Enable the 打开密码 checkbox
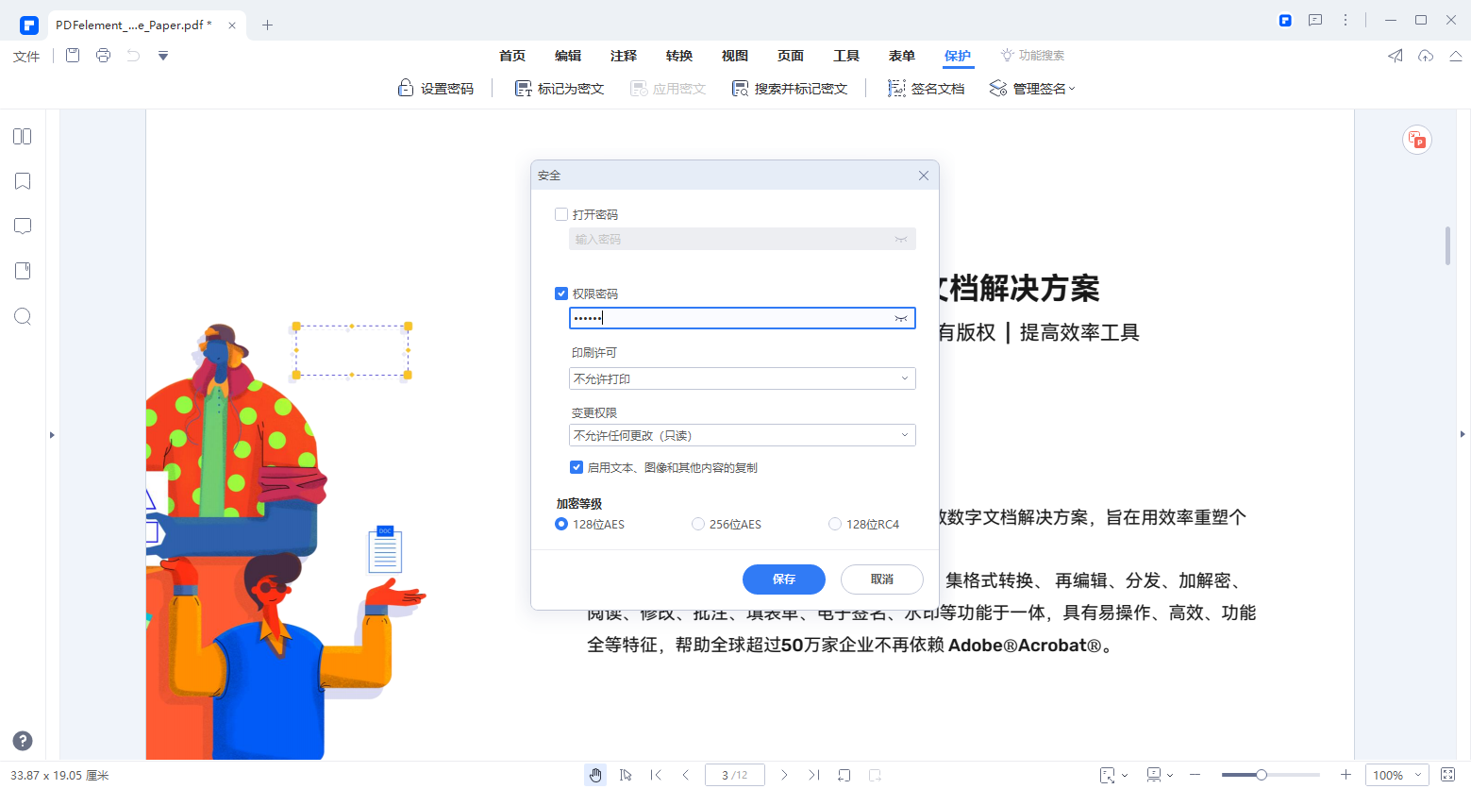This screenshot has width=1471, height=789. [x=561, y=214]
